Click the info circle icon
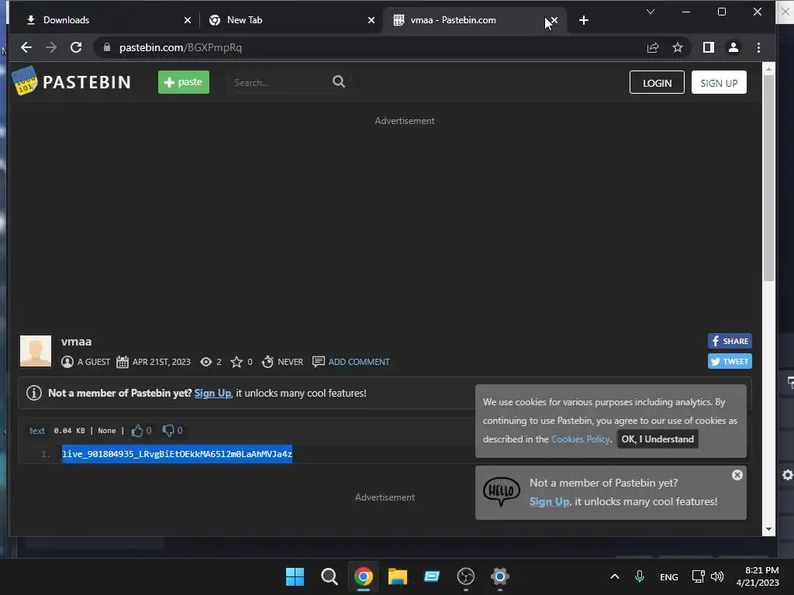 [34, 393]
